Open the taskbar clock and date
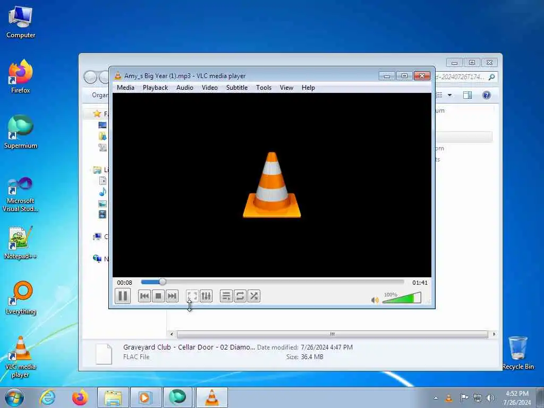Screen dimensions: 544x408 coord(517,398)
